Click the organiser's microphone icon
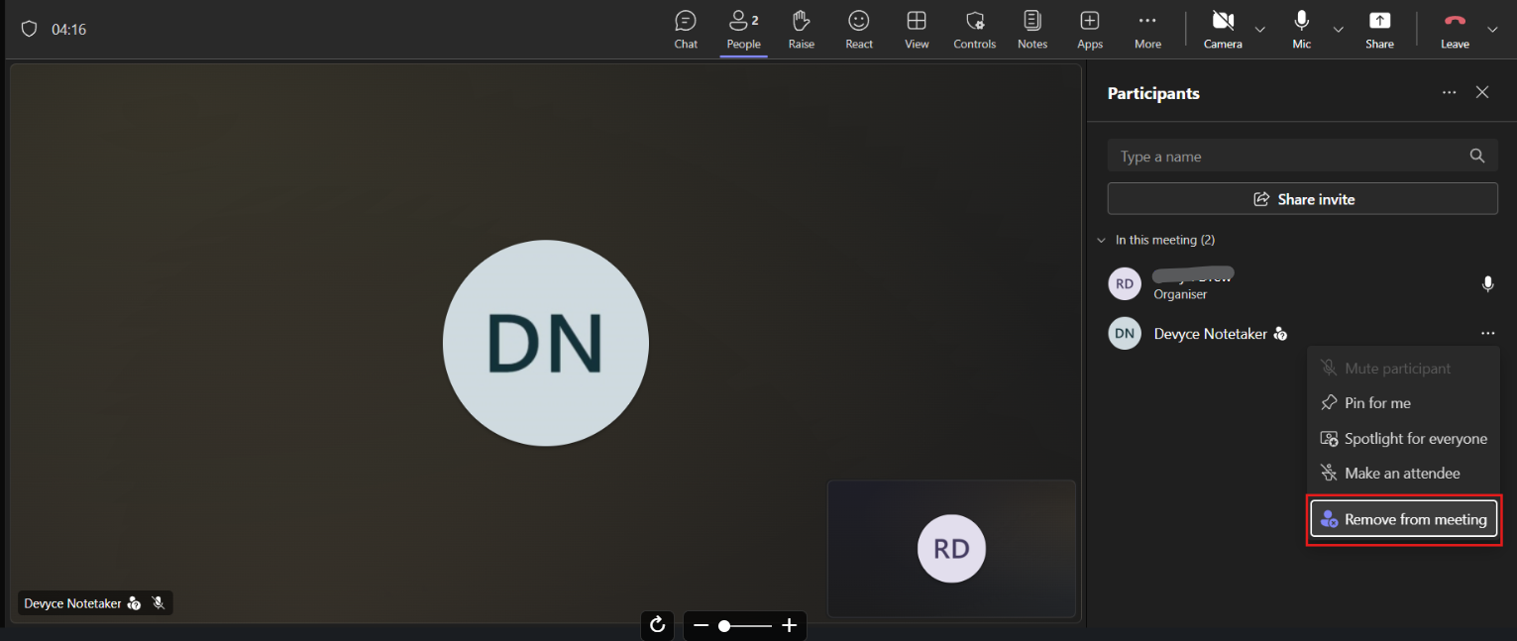Viewport: 1517px width, 641px height. coord(1487,284)
